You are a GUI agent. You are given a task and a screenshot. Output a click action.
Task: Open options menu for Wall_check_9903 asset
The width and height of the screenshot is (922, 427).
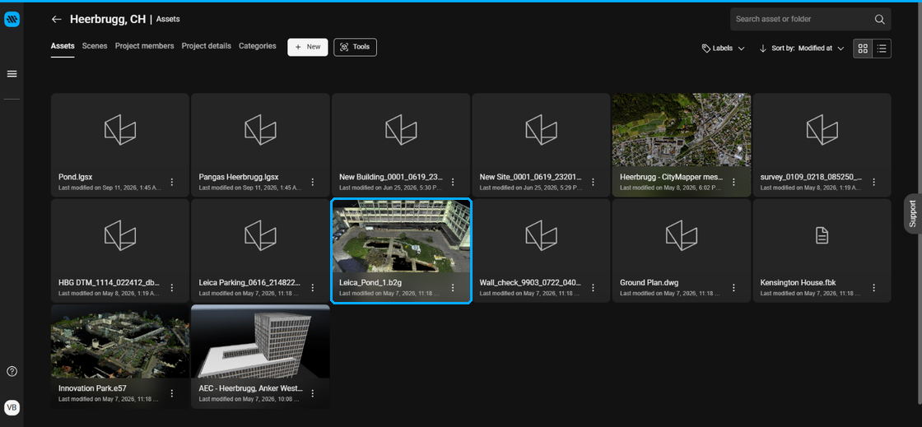(594, 288)
